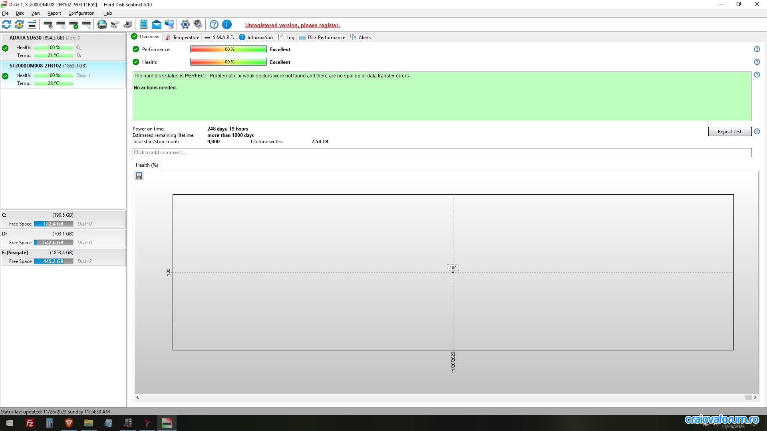This screenshot has width=767, height=431.
Task: Select the ST2000DM008-2FR102 disk entry
Action: point(63,75)
